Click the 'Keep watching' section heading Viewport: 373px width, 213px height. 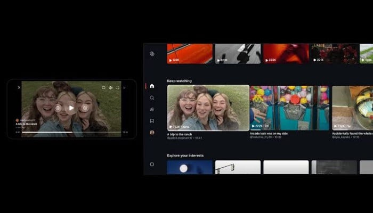click(180, 81)
